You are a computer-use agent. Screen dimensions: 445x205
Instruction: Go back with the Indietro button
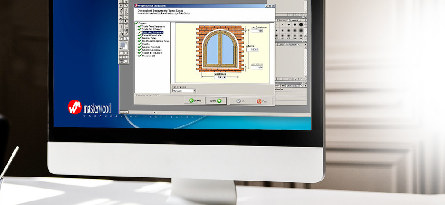[195, 100]
